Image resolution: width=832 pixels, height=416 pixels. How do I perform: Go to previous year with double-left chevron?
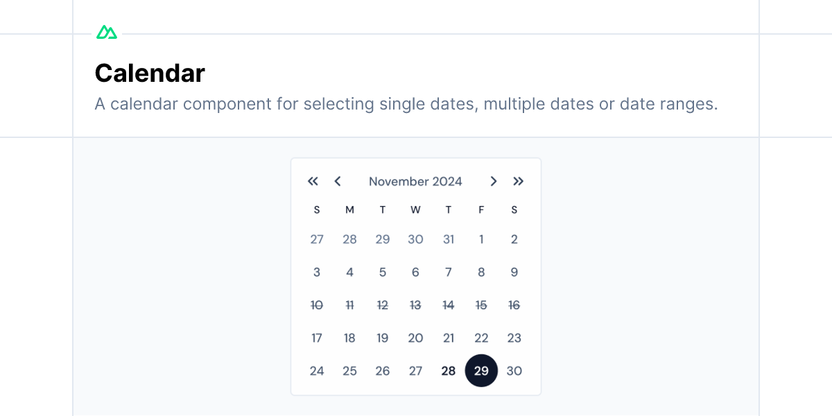pos(313,181)
